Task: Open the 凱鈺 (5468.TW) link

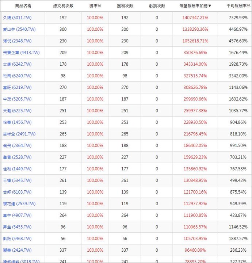Action: 17,239
